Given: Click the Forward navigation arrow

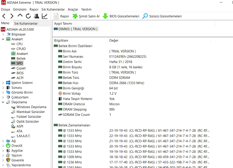Looking at the screenshot, I should (x=12, y=16).
